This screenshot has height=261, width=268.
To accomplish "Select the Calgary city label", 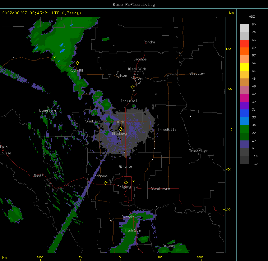I will coord(124,187).
